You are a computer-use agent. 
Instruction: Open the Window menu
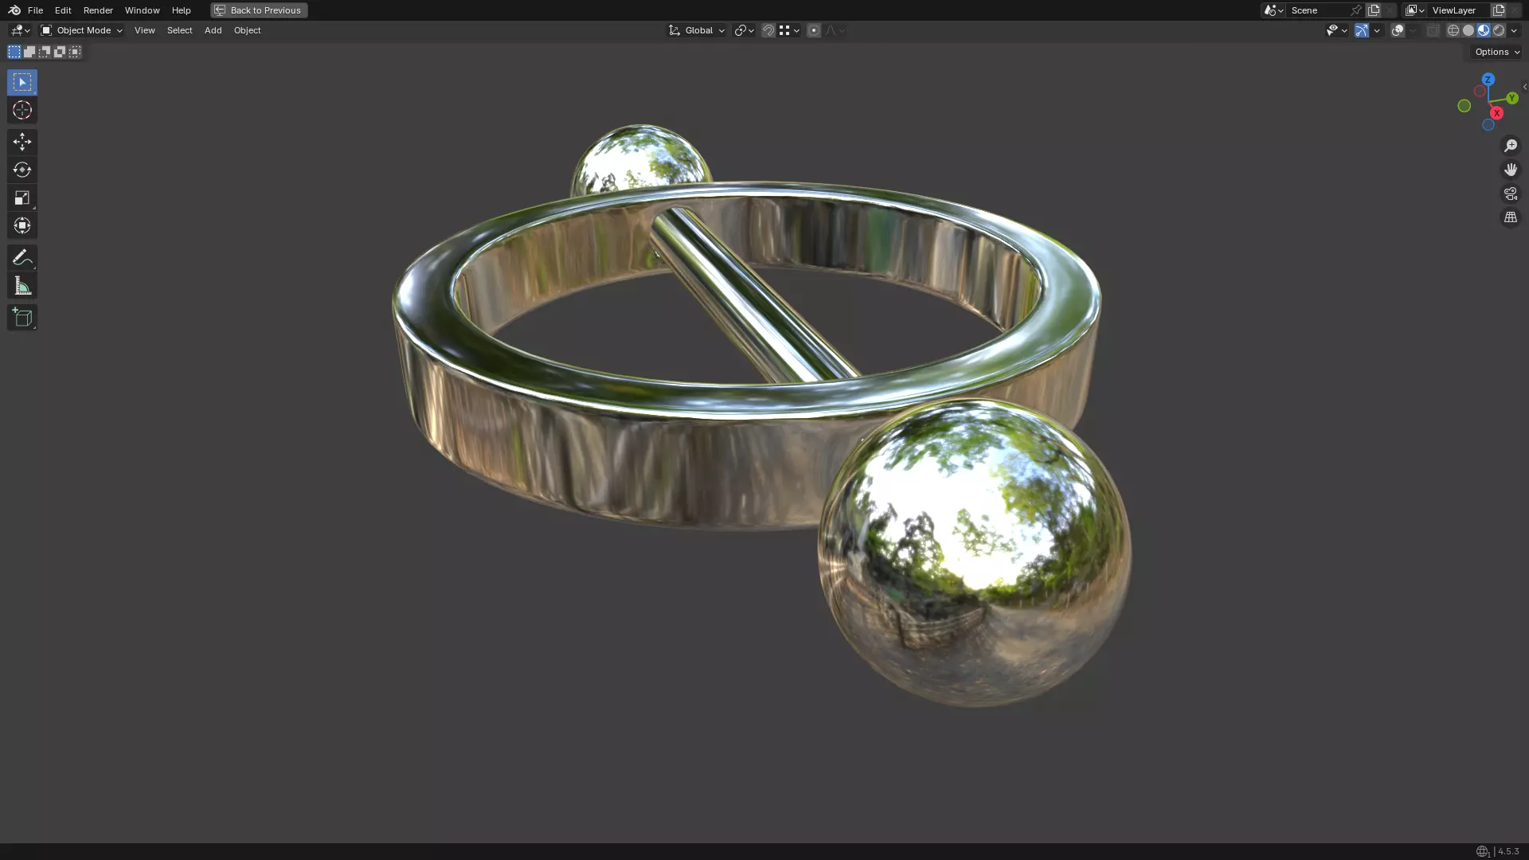tap(143, 10)
